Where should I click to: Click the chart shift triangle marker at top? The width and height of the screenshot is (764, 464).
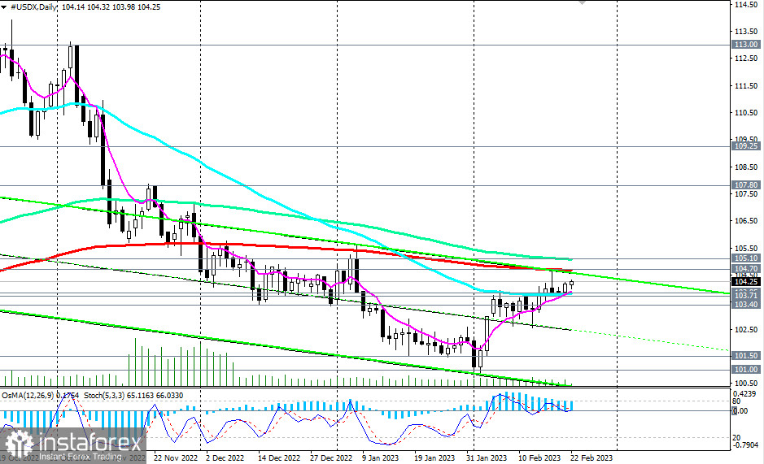(581, 2)
